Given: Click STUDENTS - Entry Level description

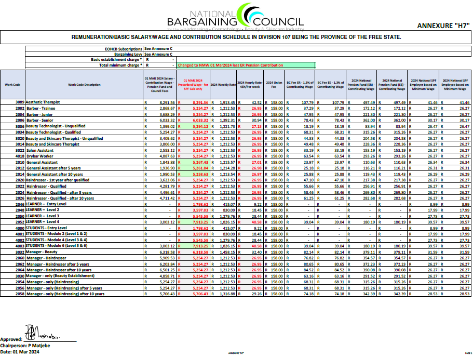Looking at the screenshot, I should pyautogui.click(x=46, y=228).
